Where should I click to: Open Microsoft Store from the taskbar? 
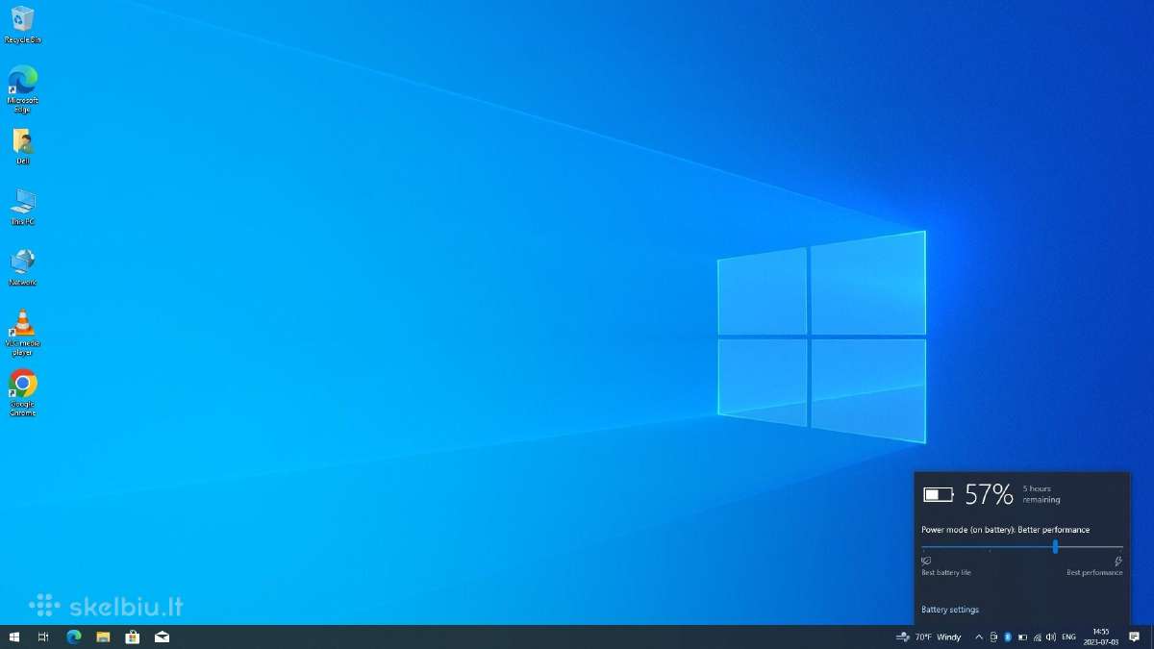click(x=133, y=637)
